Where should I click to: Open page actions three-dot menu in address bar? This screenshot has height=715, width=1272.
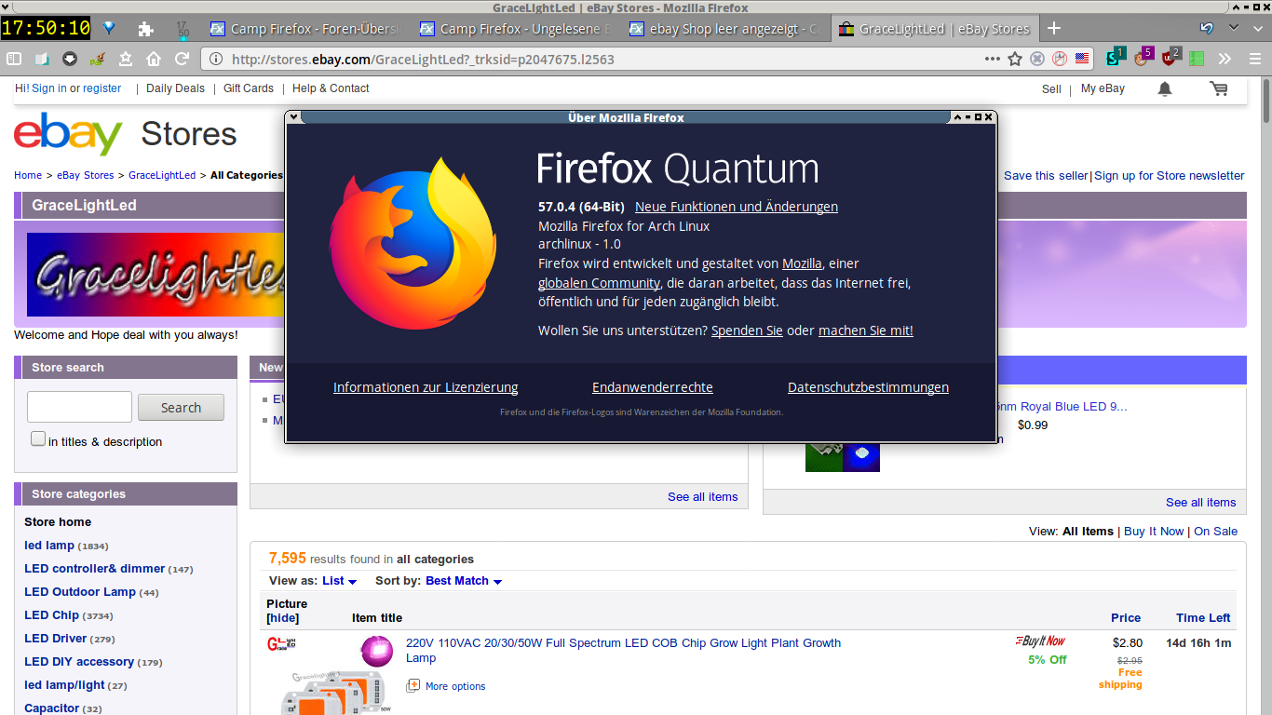click(993, 59)
